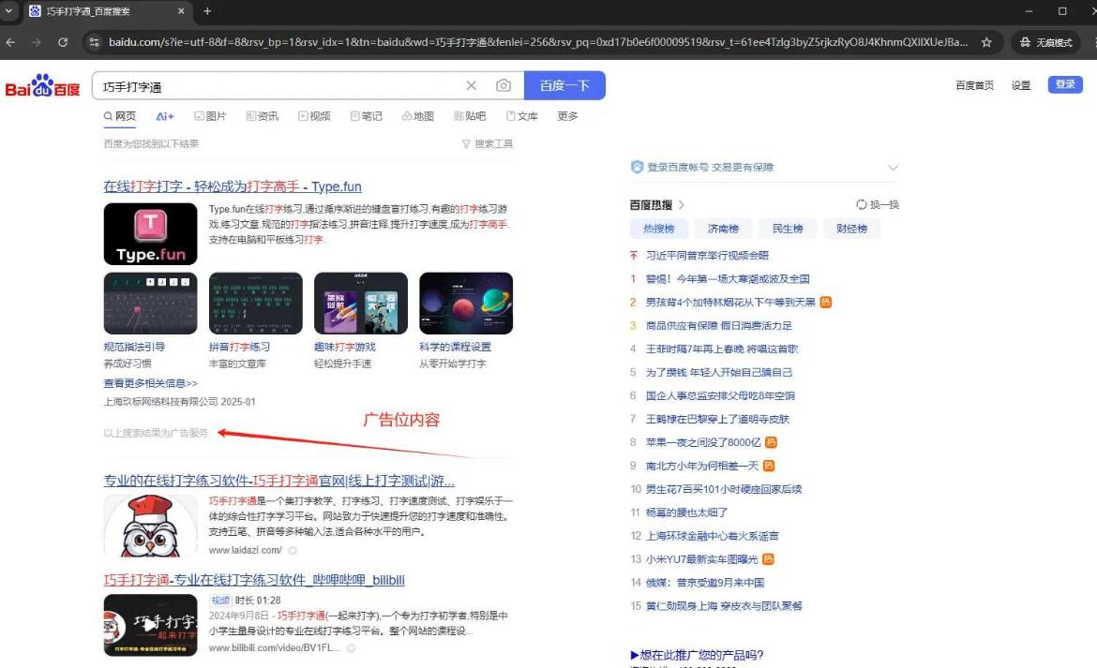Clear the search box with the X icon
The height and width of the screenshot is (668, 1097).
click(x=471, y=85)
